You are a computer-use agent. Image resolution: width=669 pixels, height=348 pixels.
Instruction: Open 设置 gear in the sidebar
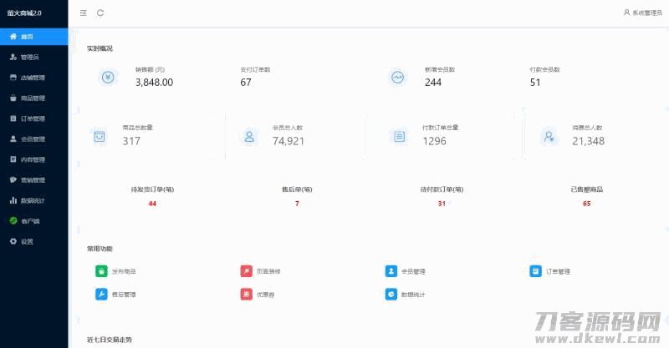[26, 241]
